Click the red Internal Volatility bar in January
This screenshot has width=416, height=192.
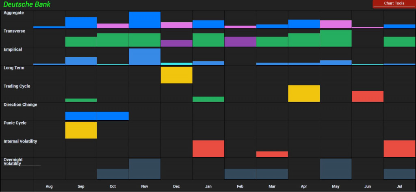[208, 149]
